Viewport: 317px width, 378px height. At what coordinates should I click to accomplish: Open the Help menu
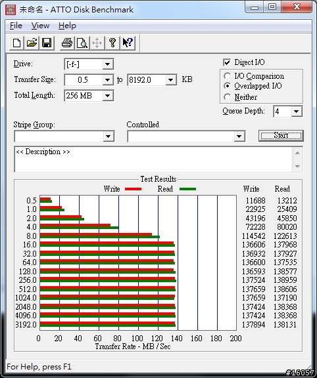click(x=67, y=26)
